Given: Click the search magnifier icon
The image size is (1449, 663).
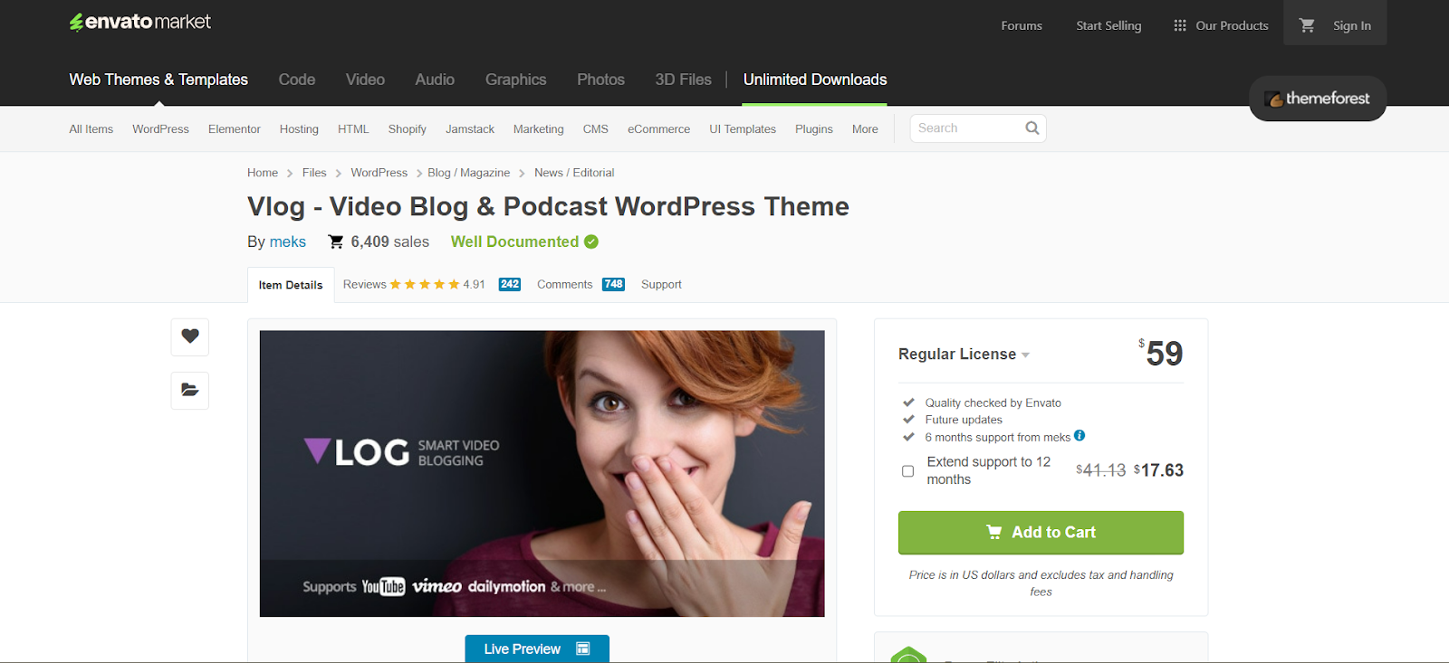Looking at the screenshot, I should [1032, 128].
